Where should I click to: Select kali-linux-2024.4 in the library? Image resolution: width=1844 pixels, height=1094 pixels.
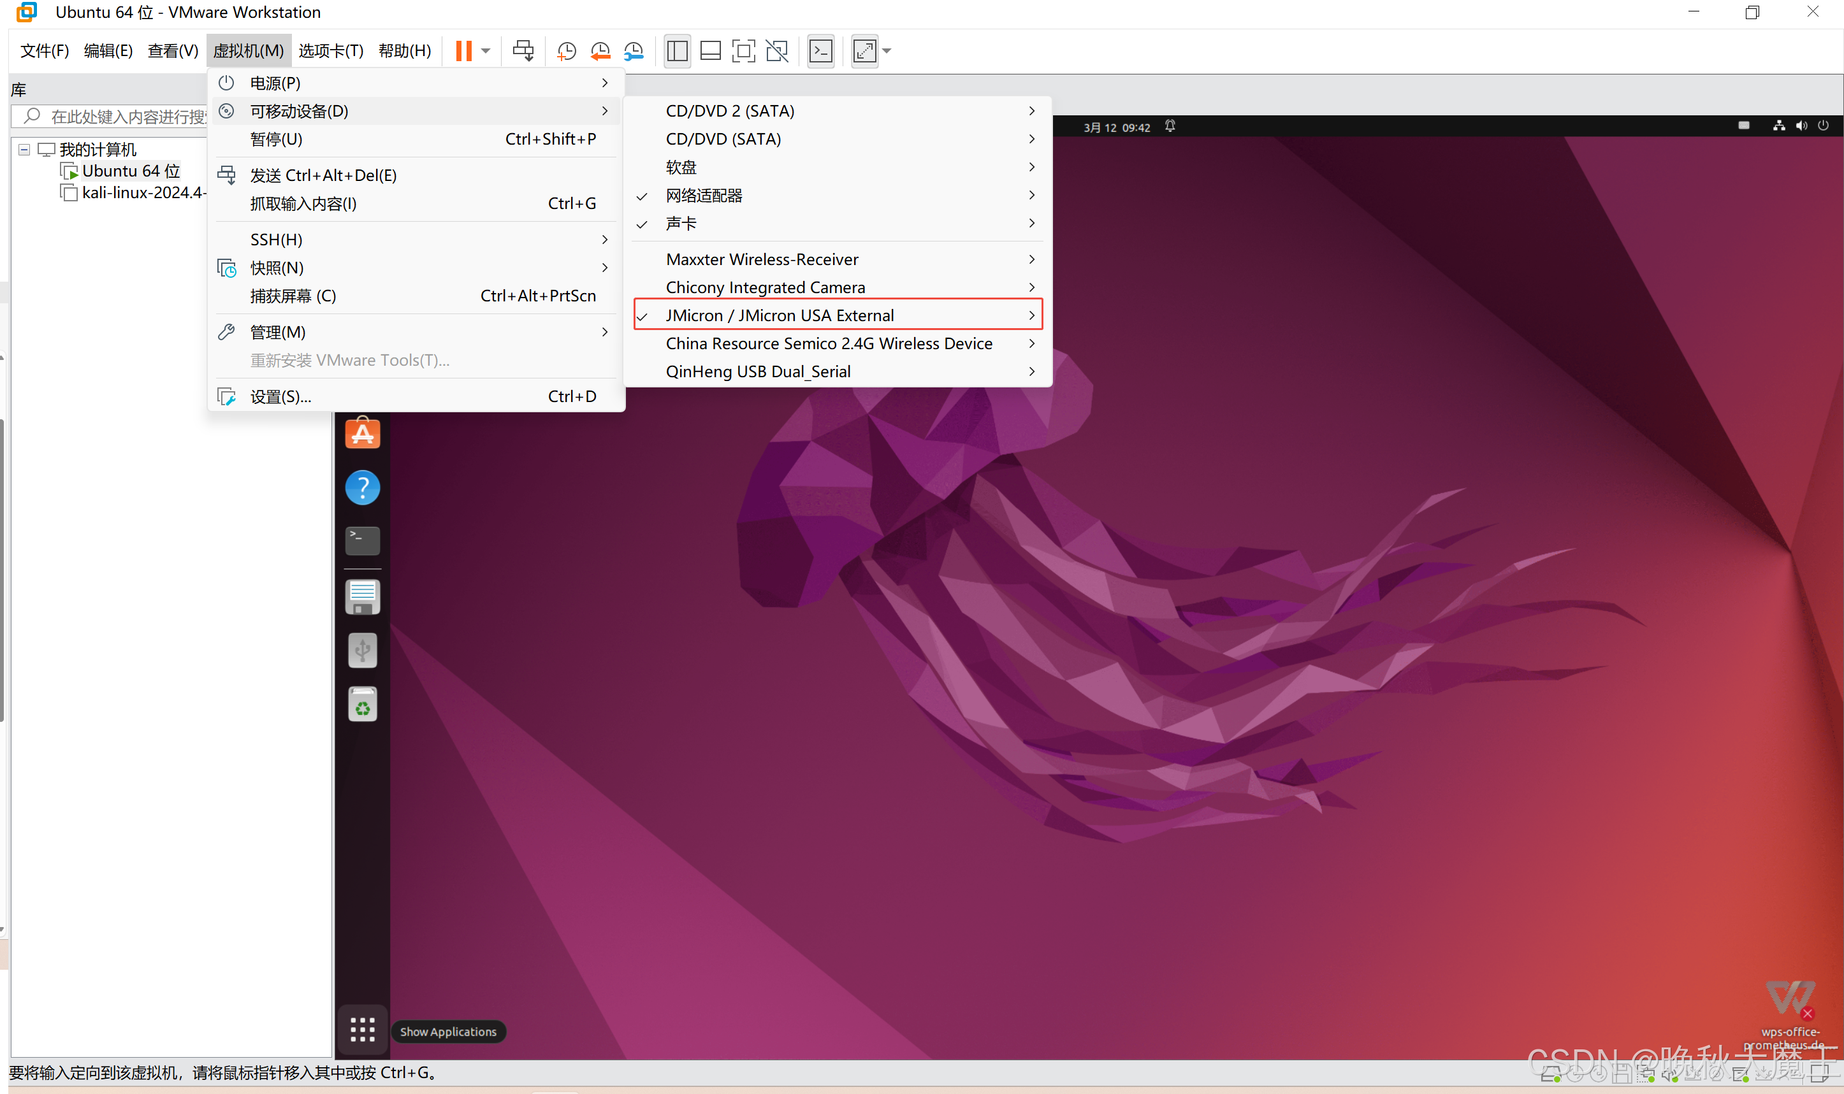tap(142, 193)
